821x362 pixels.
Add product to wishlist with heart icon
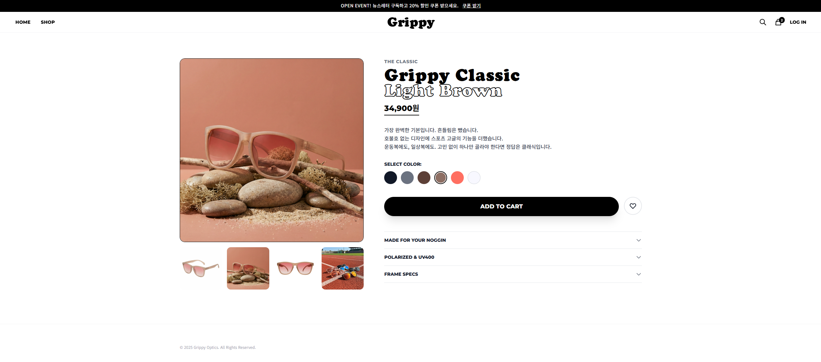click(x=633, y=206)
